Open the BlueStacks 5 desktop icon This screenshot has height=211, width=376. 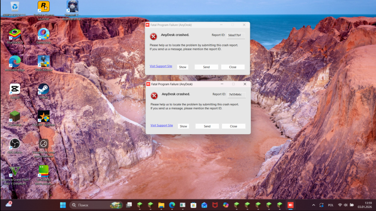pyautogui.click(x=15, y=36)
